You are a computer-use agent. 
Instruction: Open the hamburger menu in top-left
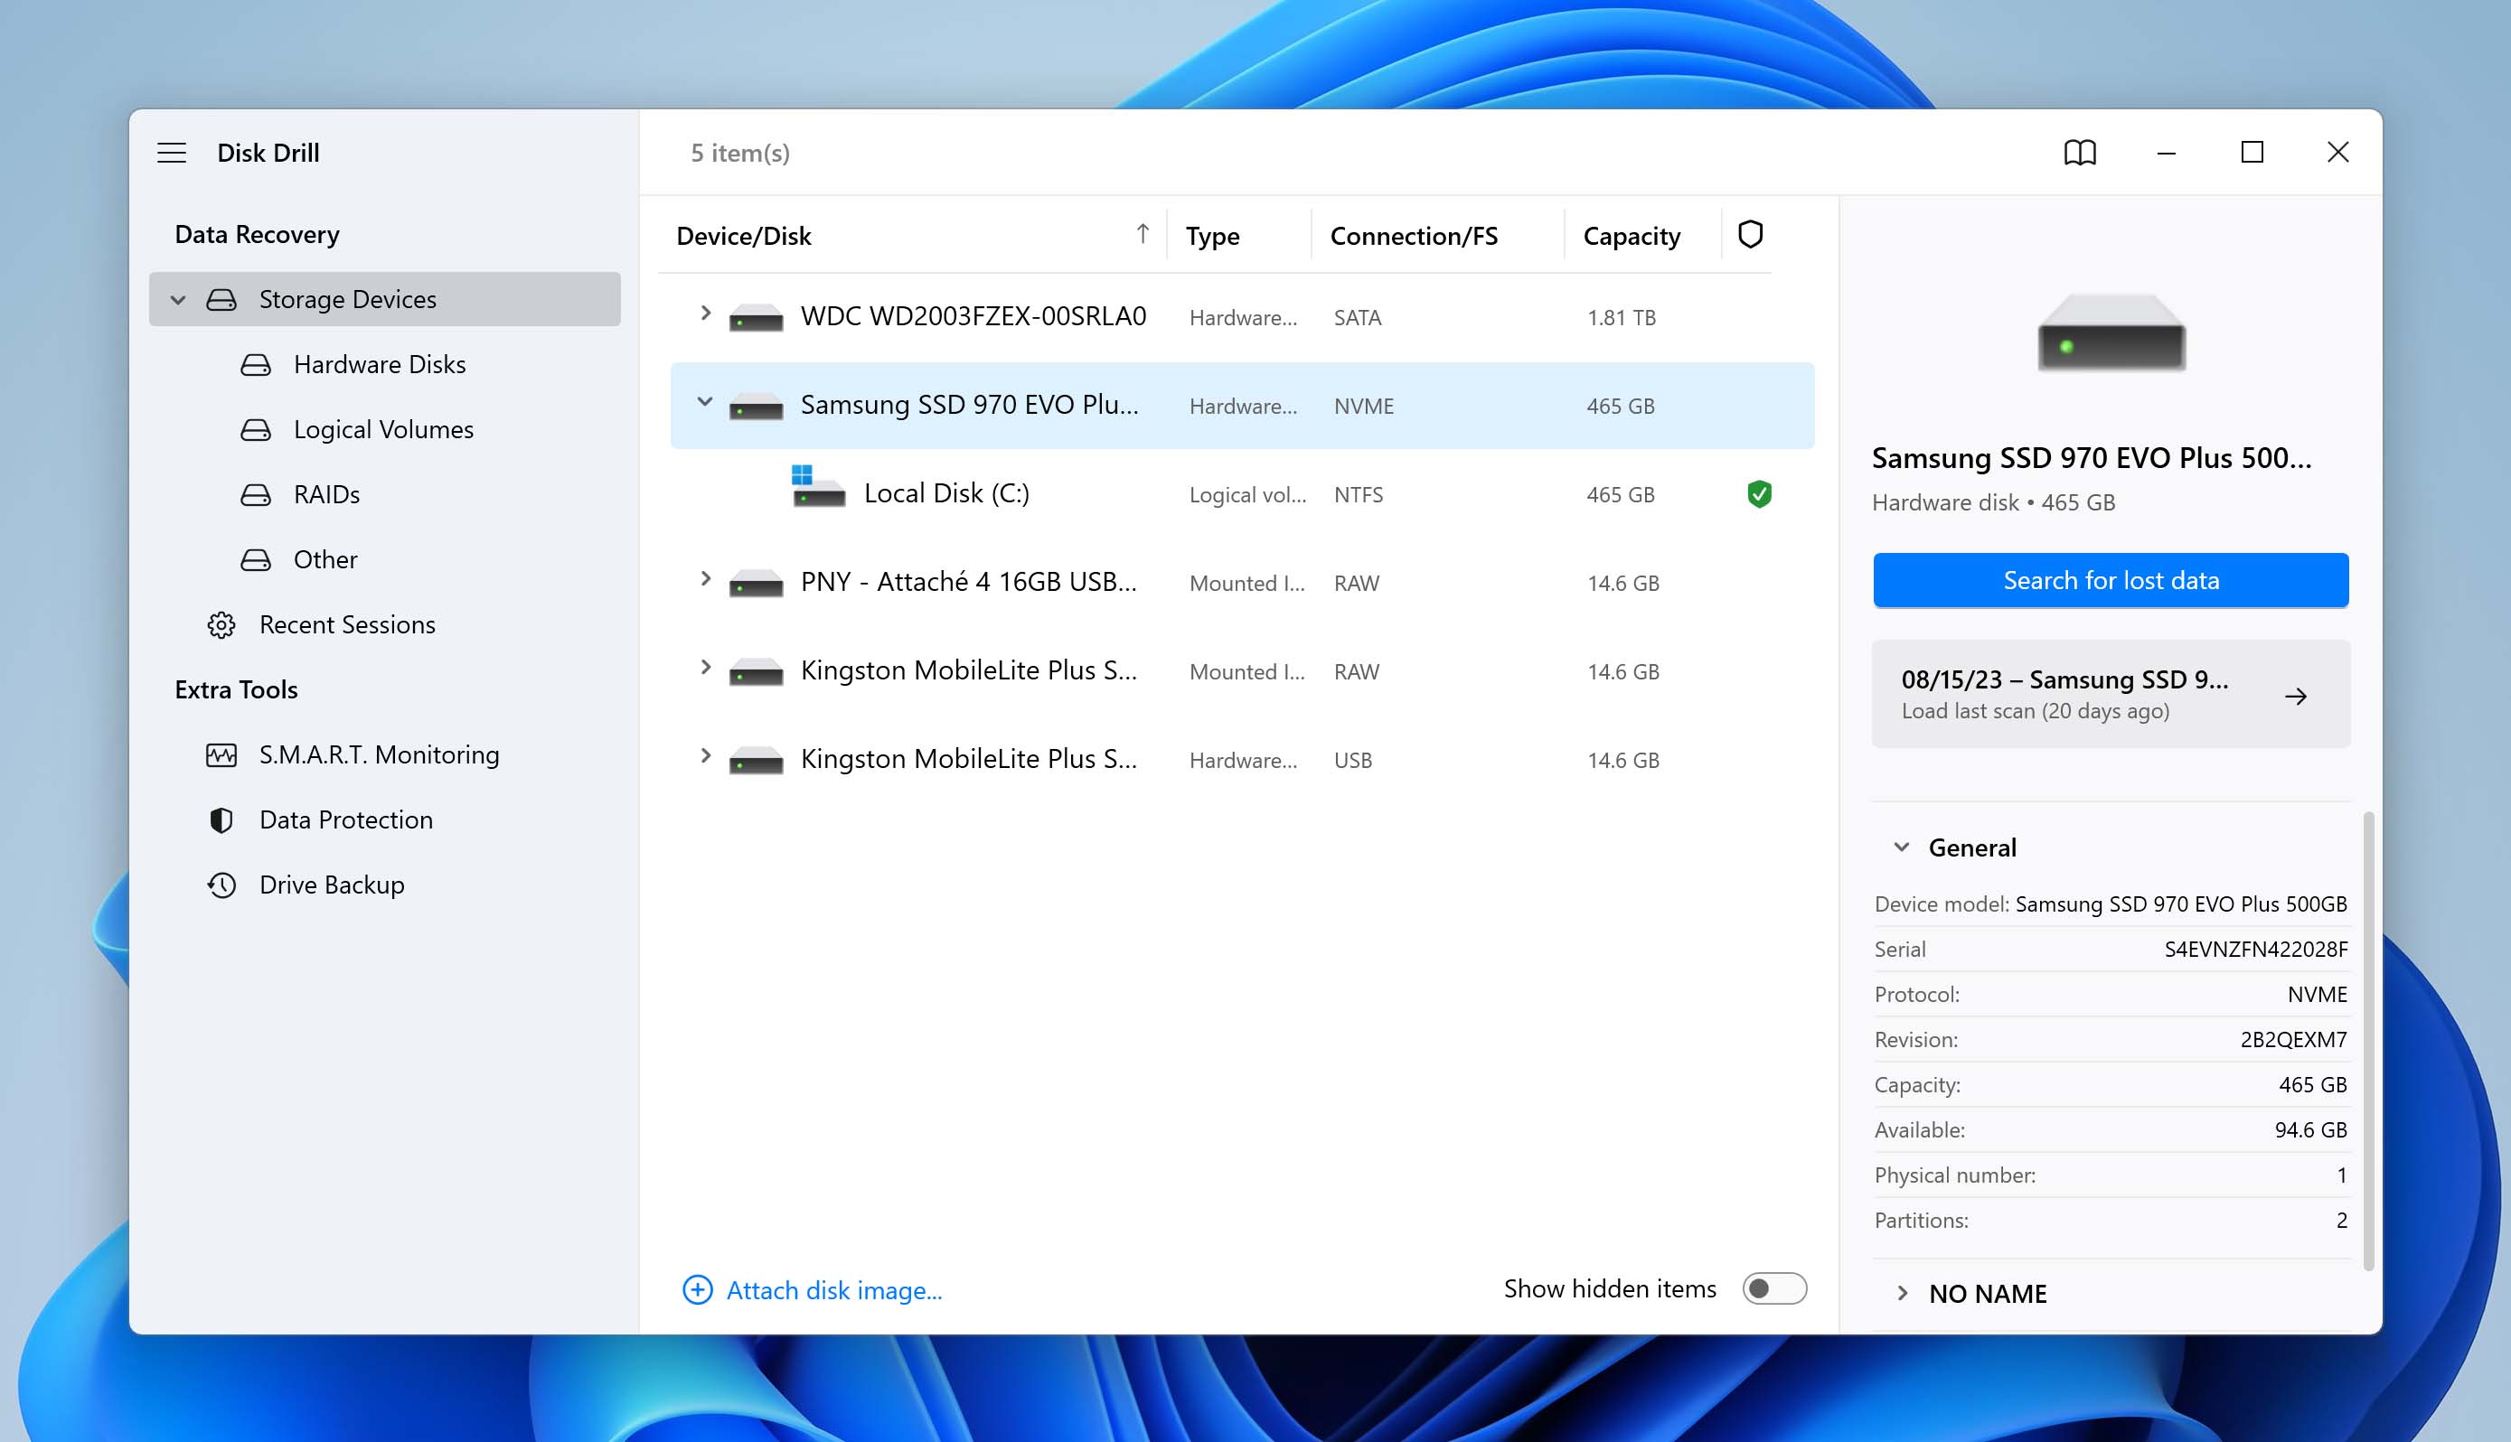[x=171, y=152]
